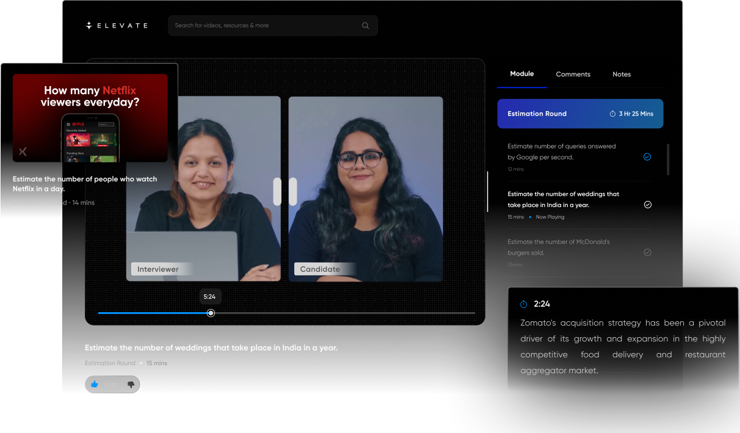This screenshot has width=740, height=433.
Task: Click the module list scrollbar
Action: (667, 159)
